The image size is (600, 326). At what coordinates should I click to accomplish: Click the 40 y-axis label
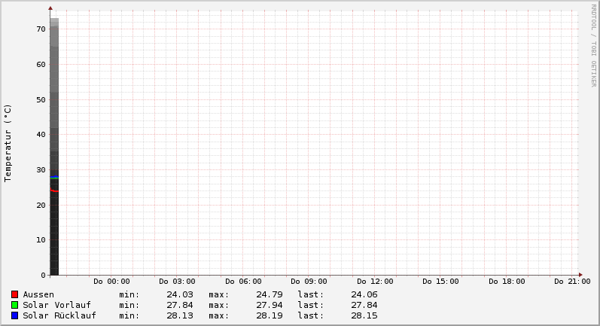click(x=41, y=134)
